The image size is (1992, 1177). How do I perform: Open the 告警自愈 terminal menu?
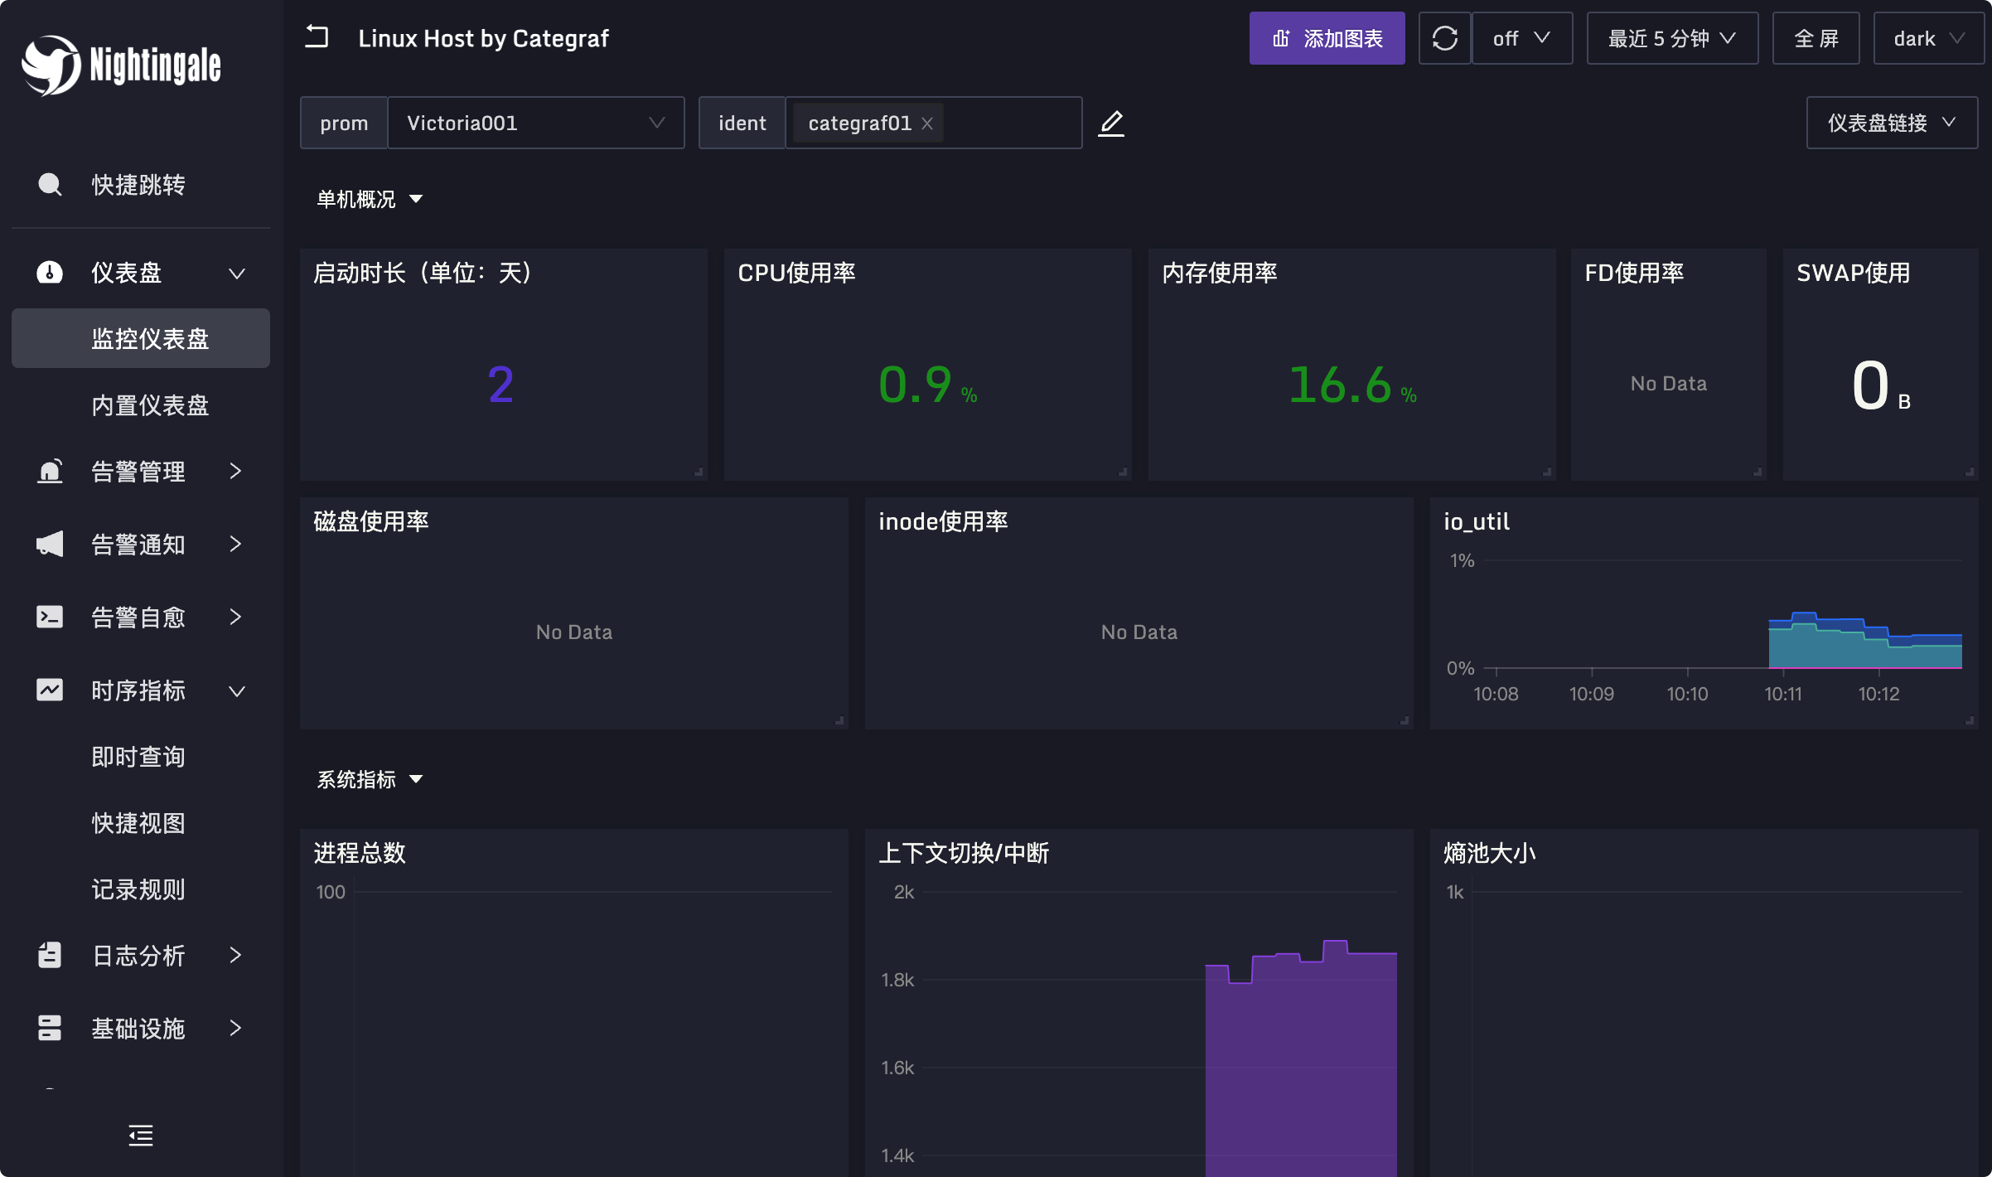point(139,617)
